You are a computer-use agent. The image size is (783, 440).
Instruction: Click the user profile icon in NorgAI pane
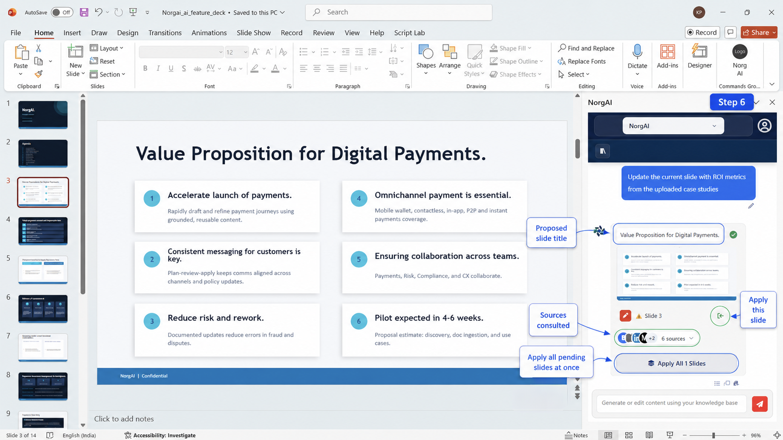764,126
